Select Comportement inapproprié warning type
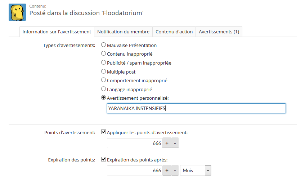Image resolution: width=305 pixels, height=188 pixels. tap(104, 80)
